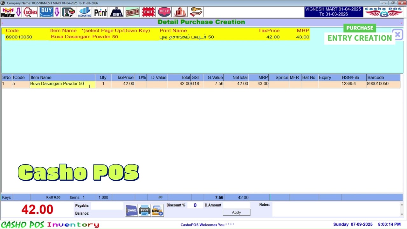Image resolution: width=407 pixels, height=229 pixels.
Task: Click the Barcode column header
Action: (x=383, y=78)
